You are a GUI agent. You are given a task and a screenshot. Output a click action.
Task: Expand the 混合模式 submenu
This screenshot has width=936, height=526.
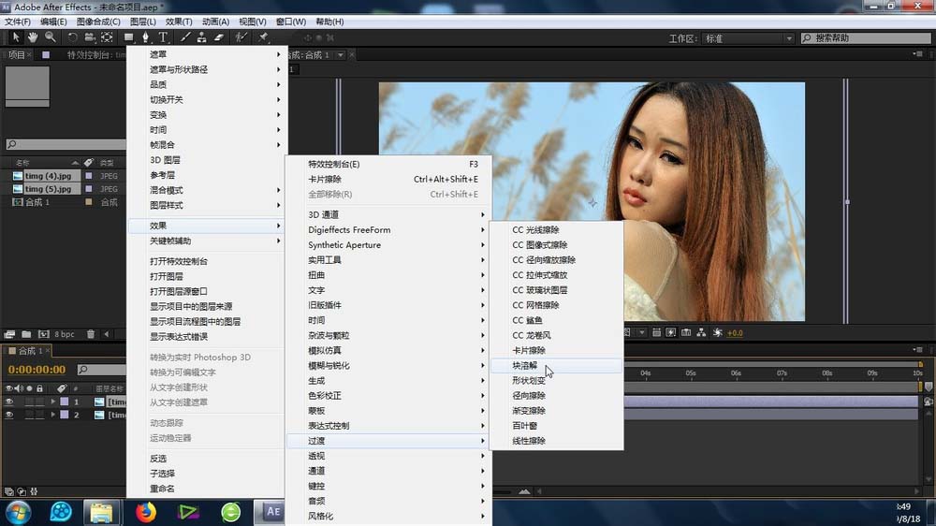click(208, 190)
